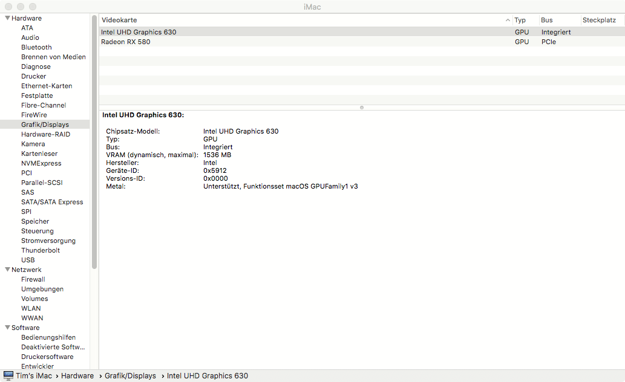Open Hardware-RAID entry
Screen dimensions: 625x382
(45, 134)
